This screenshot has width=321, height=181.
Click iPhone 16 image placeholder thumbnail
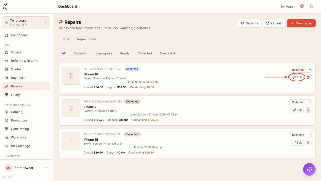tap(71, 76)
